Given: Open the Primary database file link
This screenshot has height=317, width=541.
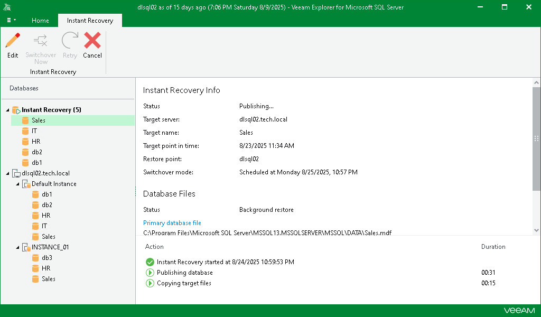Looking at the screenshot, I should pos(172,223).
